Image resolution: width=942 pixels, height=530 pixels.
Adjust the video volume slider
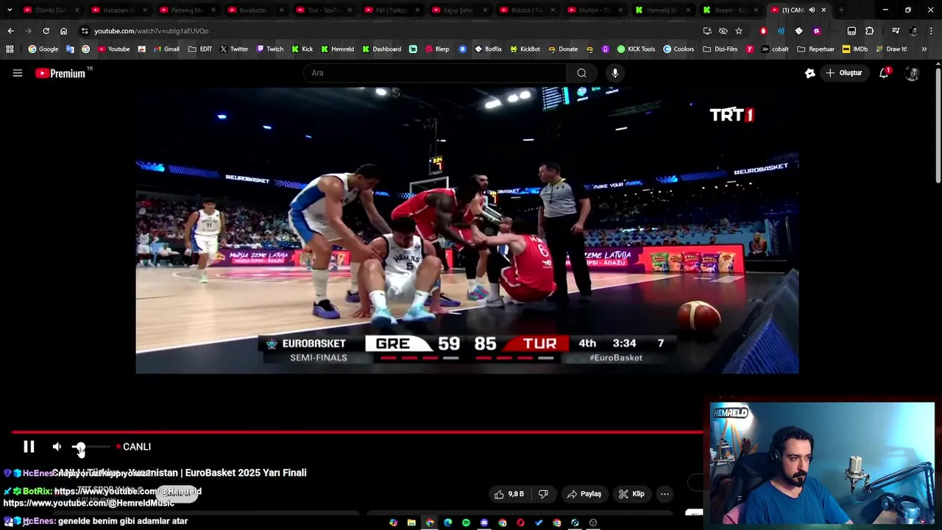tap(91, 447)
